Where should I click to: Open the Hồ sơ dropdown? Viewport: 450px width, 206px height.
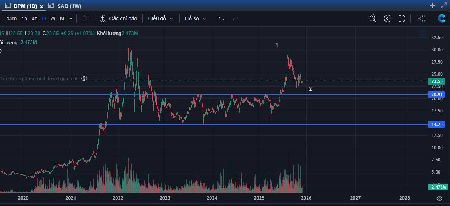click(x=196, y=18)
